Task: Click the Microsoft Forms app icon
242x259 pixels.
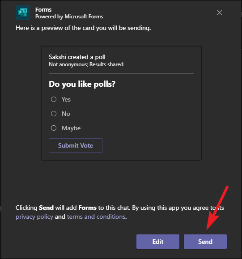Action: click(x=23, y=13)
